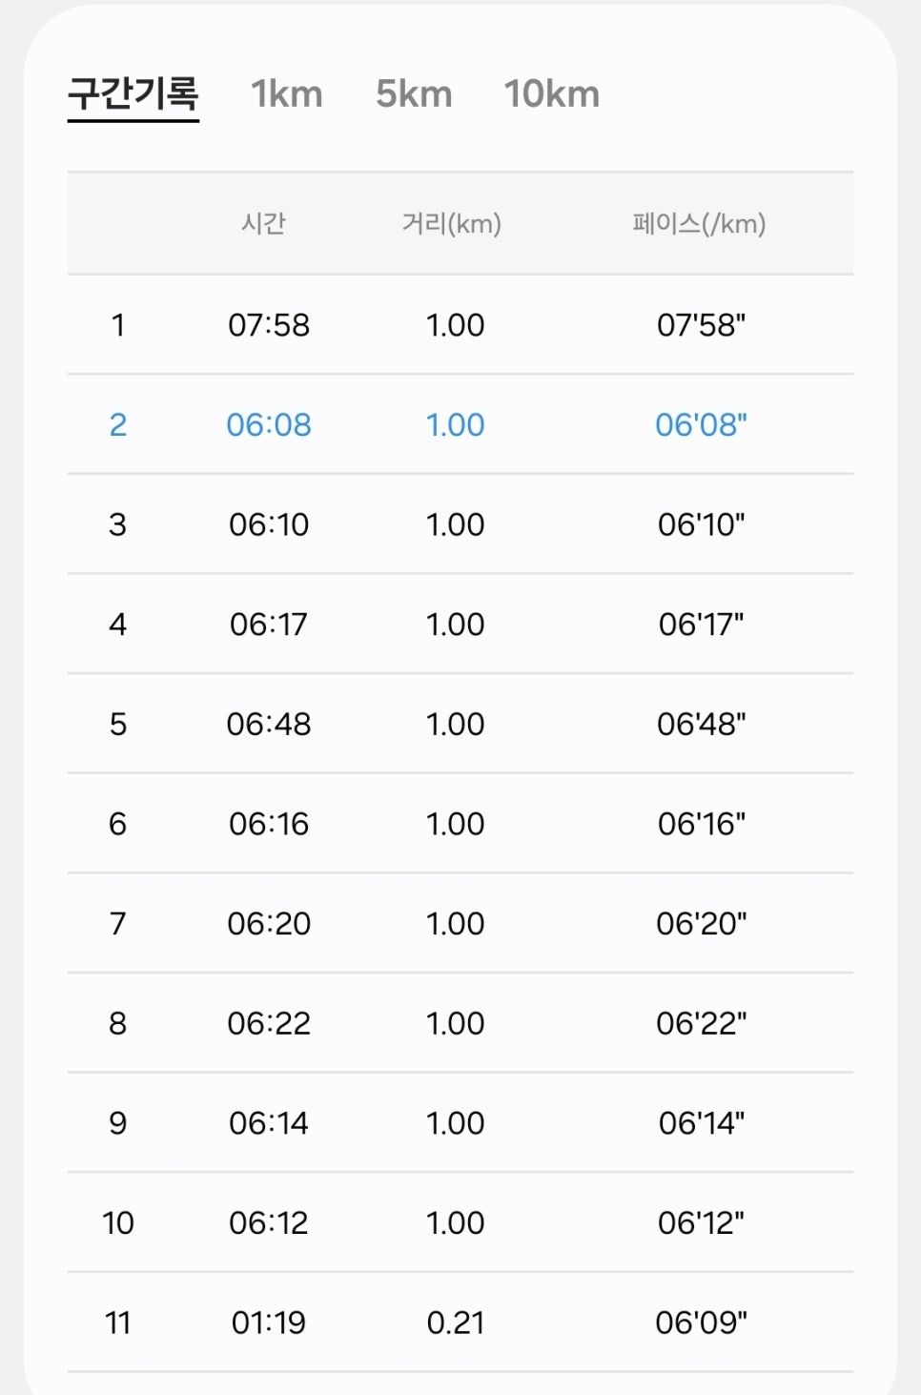Click lap 9 pace 06'14"
Screen dimensions: 921x1395
(x=702, y=1123)
